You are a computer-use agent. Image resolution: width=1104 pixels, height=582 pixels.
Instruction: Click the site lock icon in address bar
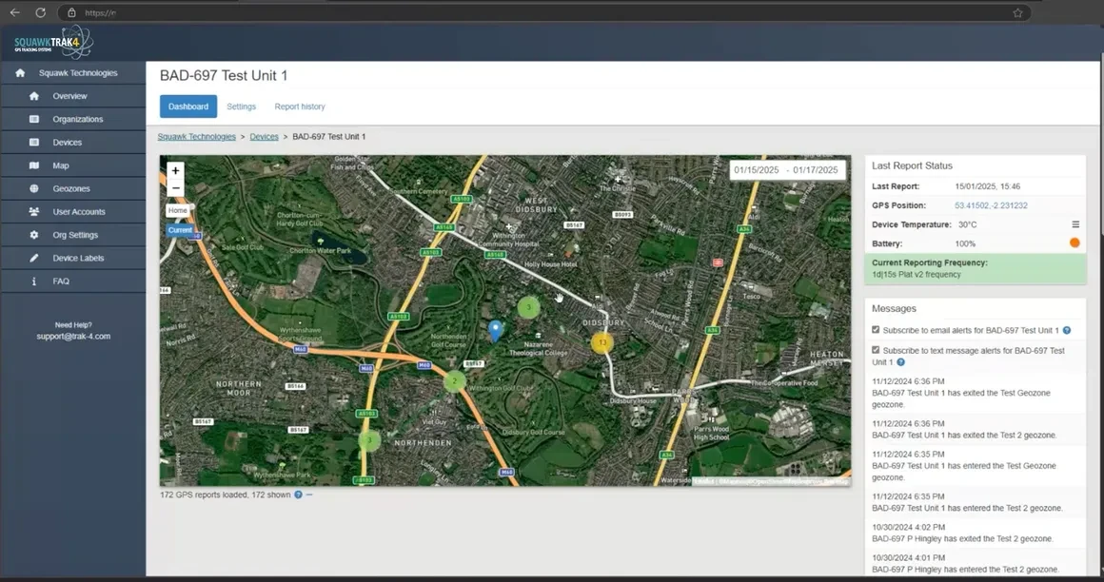coord(71,12)
